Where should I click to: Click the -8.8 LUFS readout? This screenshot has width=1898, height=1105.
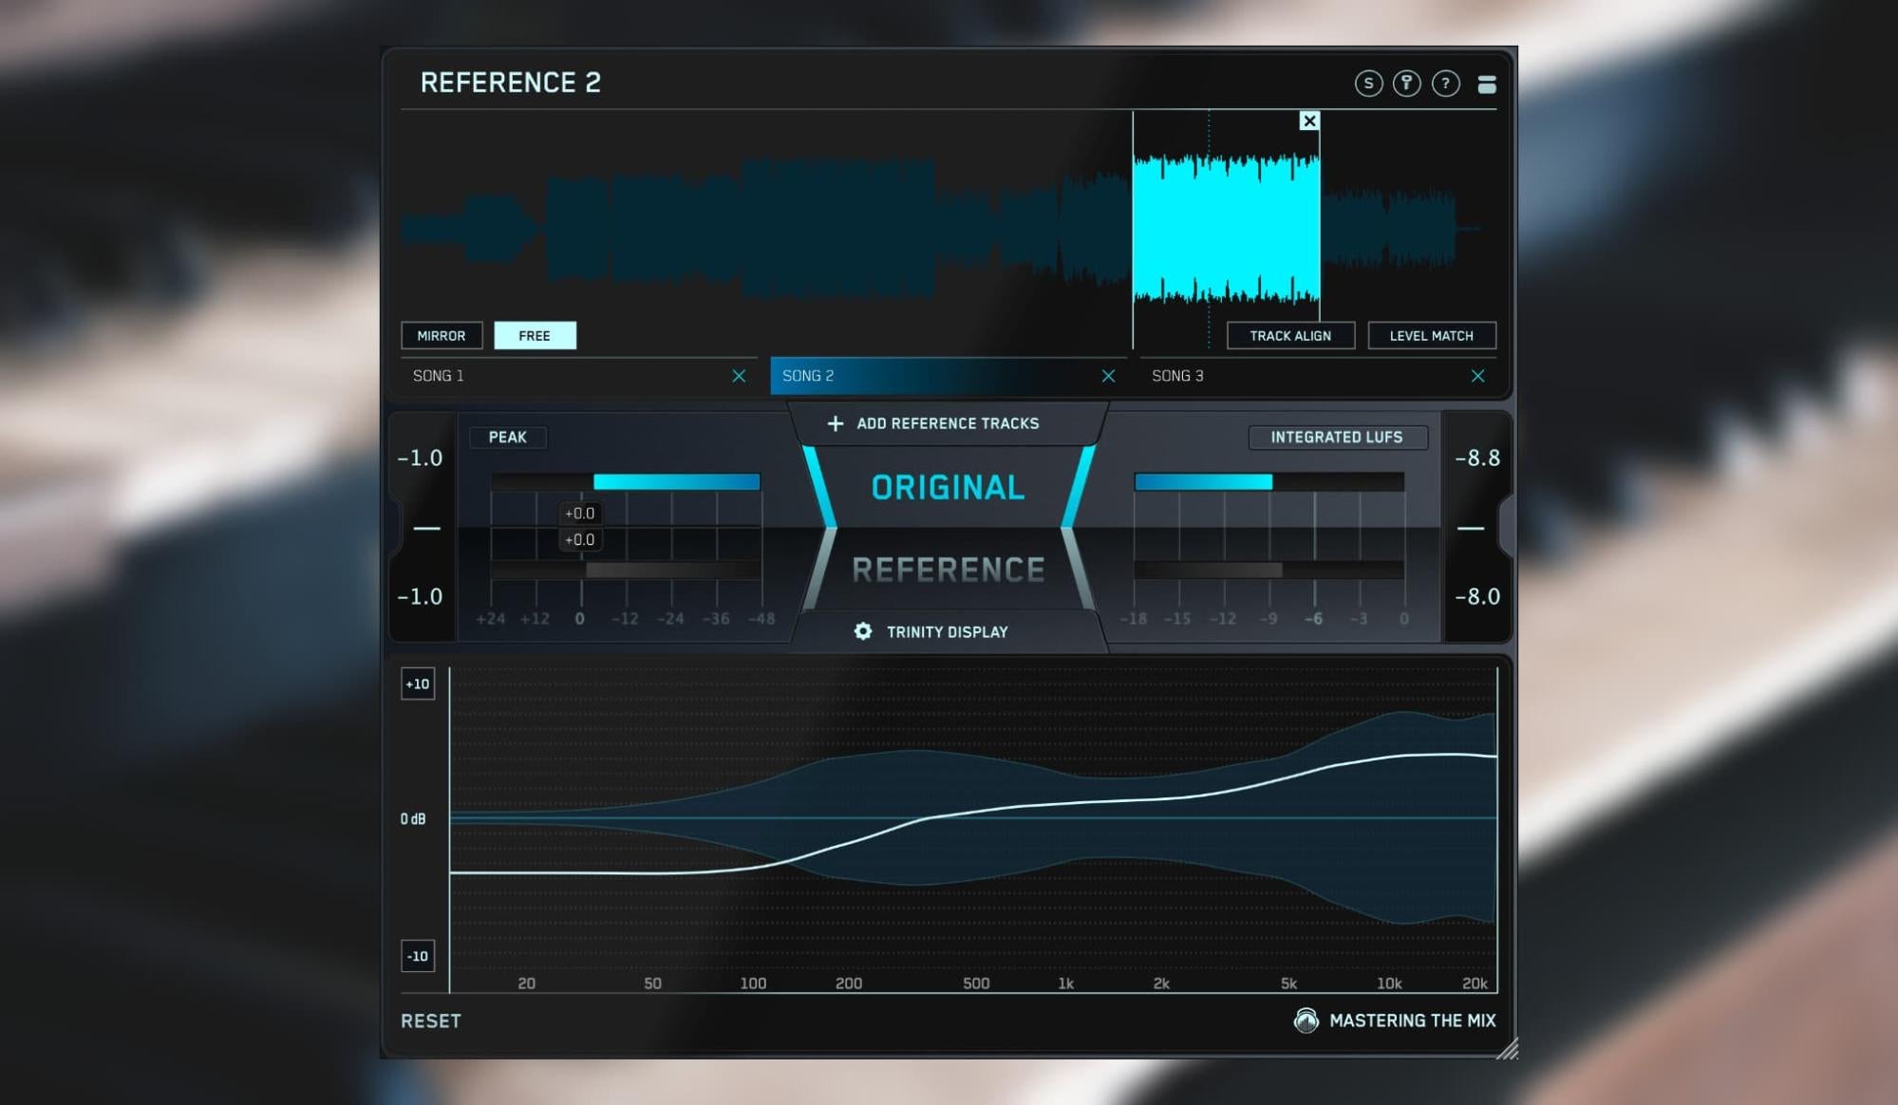click(x=1477, y=458)
